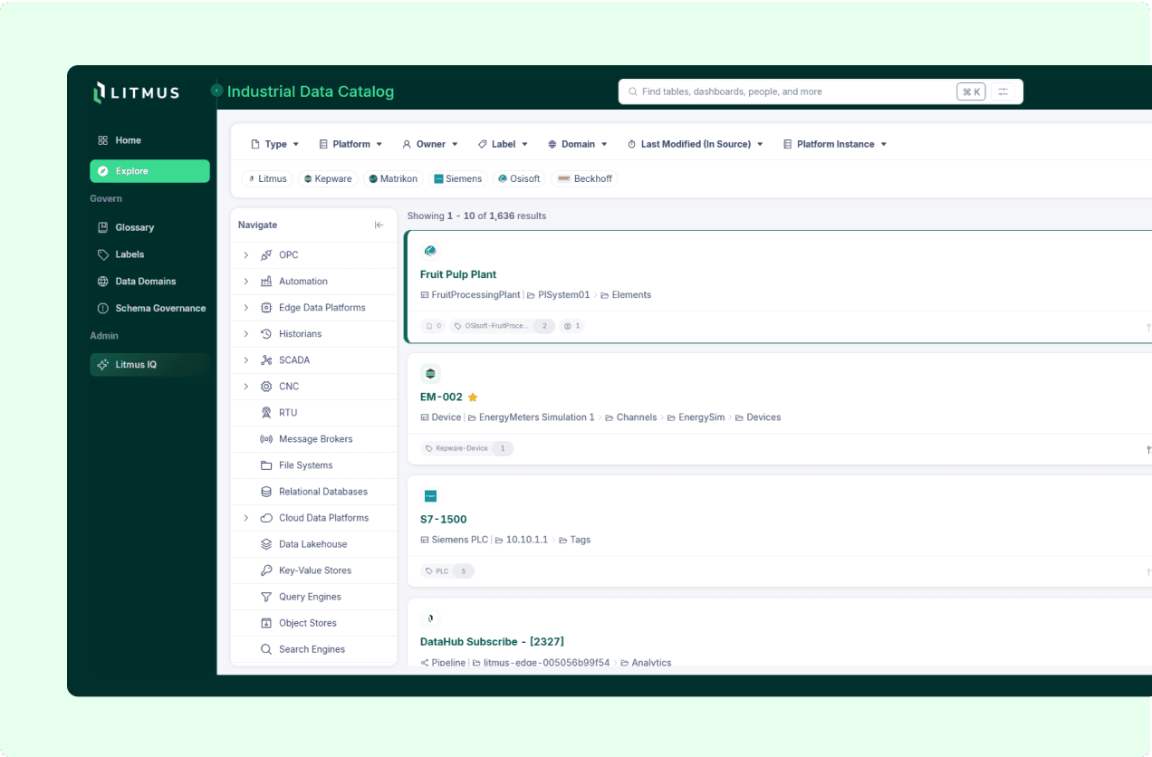The image size is (1152, 757).
Task: Open the Type filter dropdown
Action: point(274,144)
